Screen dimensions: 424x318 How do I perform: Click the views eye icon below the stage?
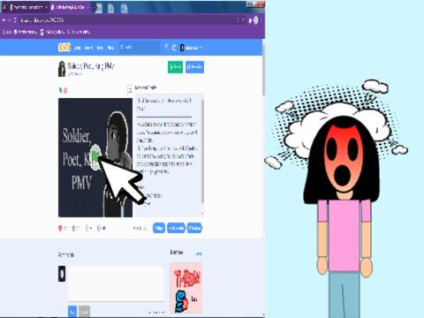[x=99, y=228]
